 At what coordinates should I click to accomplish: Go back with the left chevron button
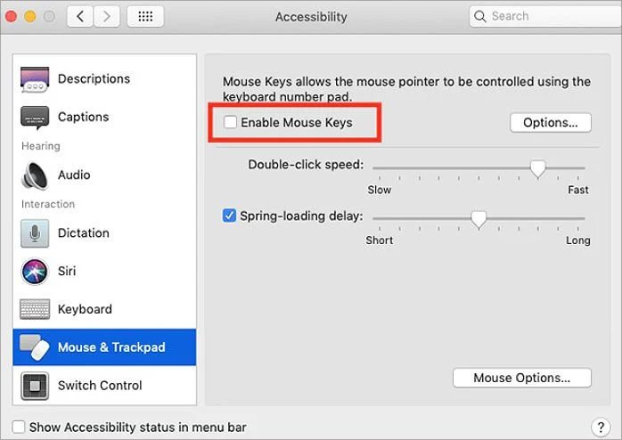point(79,16)
